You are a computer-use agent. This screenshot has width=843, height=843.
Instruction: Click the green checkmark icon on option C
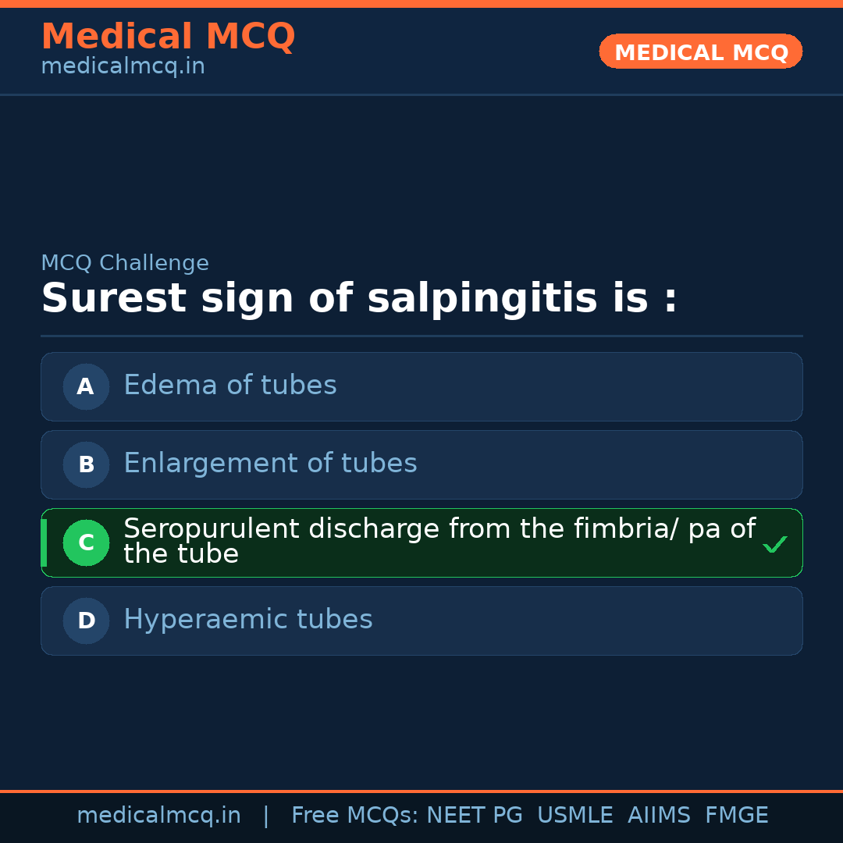tap(774, 544)
